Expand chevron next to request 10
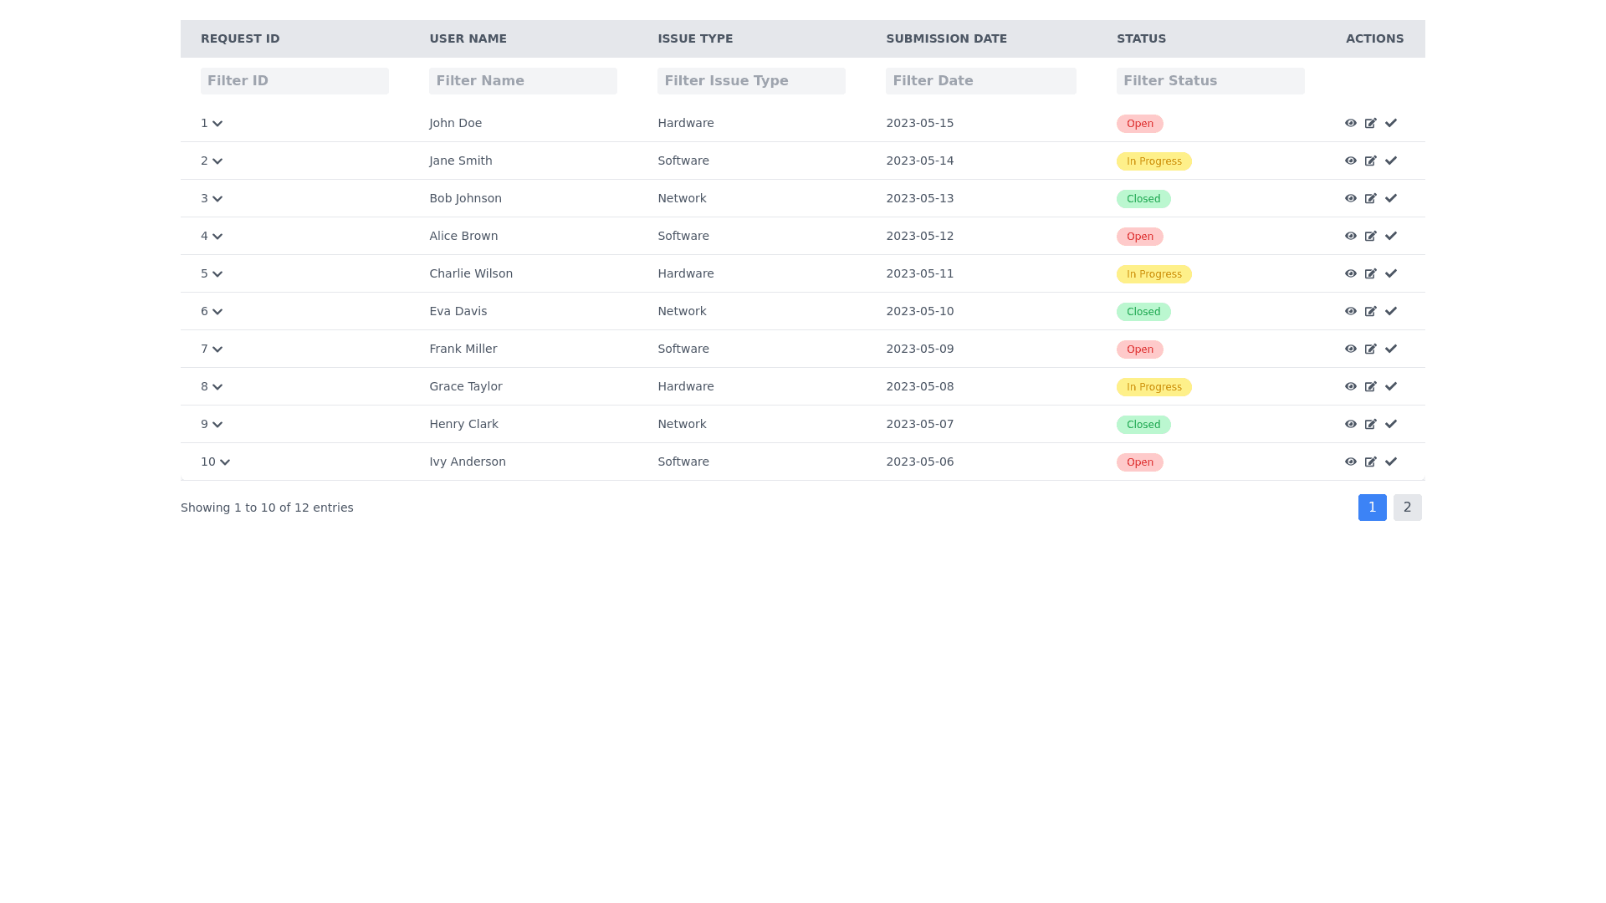 [x=224, y=462]
